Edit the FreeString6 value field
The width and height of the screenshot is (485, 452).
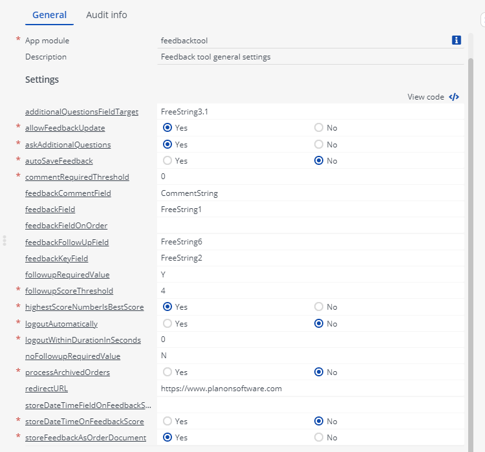coord(310,242)
